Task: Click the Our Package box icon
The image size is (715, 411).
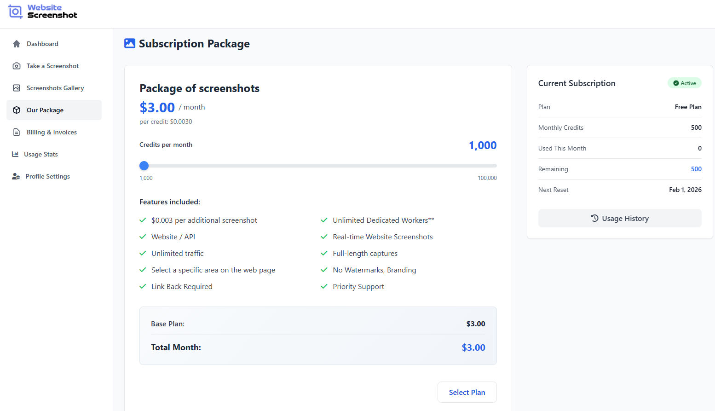Action: [16, 110]
